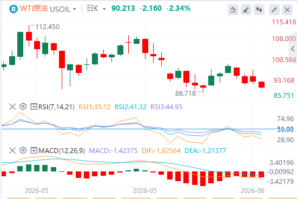Expand the right side panel chevron
The width and height of the screenshot is (297, 199).
[x=293, y=49]
